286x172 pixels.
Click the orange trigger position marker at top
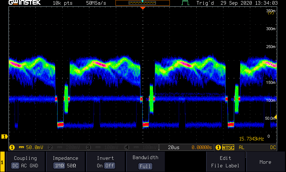(143, 8)
